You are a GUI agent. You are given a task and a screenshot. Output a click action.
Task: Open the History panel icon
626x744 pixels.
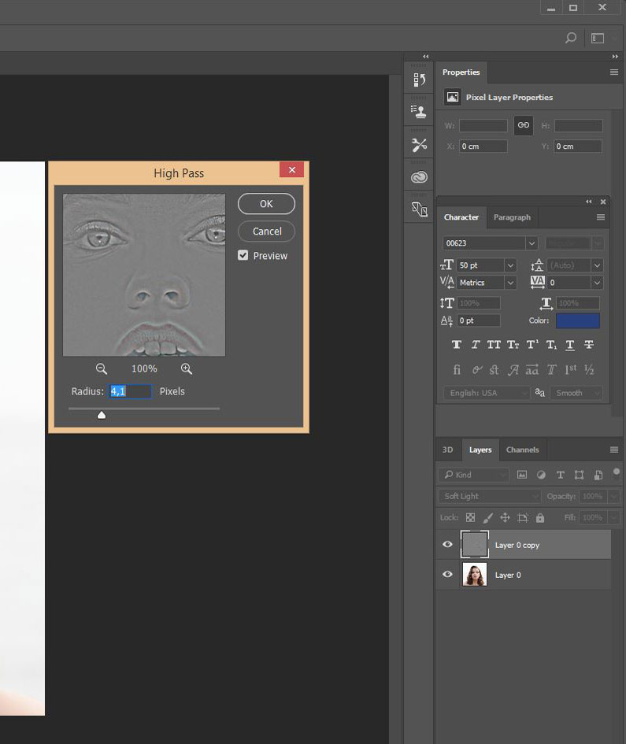pyautogui.click(x=419, y=80)
